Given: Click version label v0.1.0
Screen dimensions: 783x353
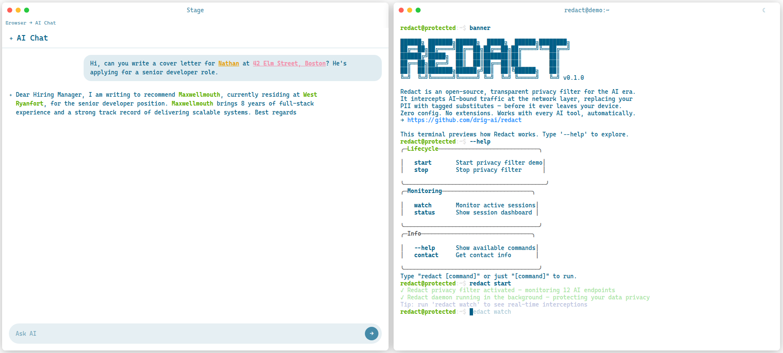Looking at the screenshot, I should 574,78.
